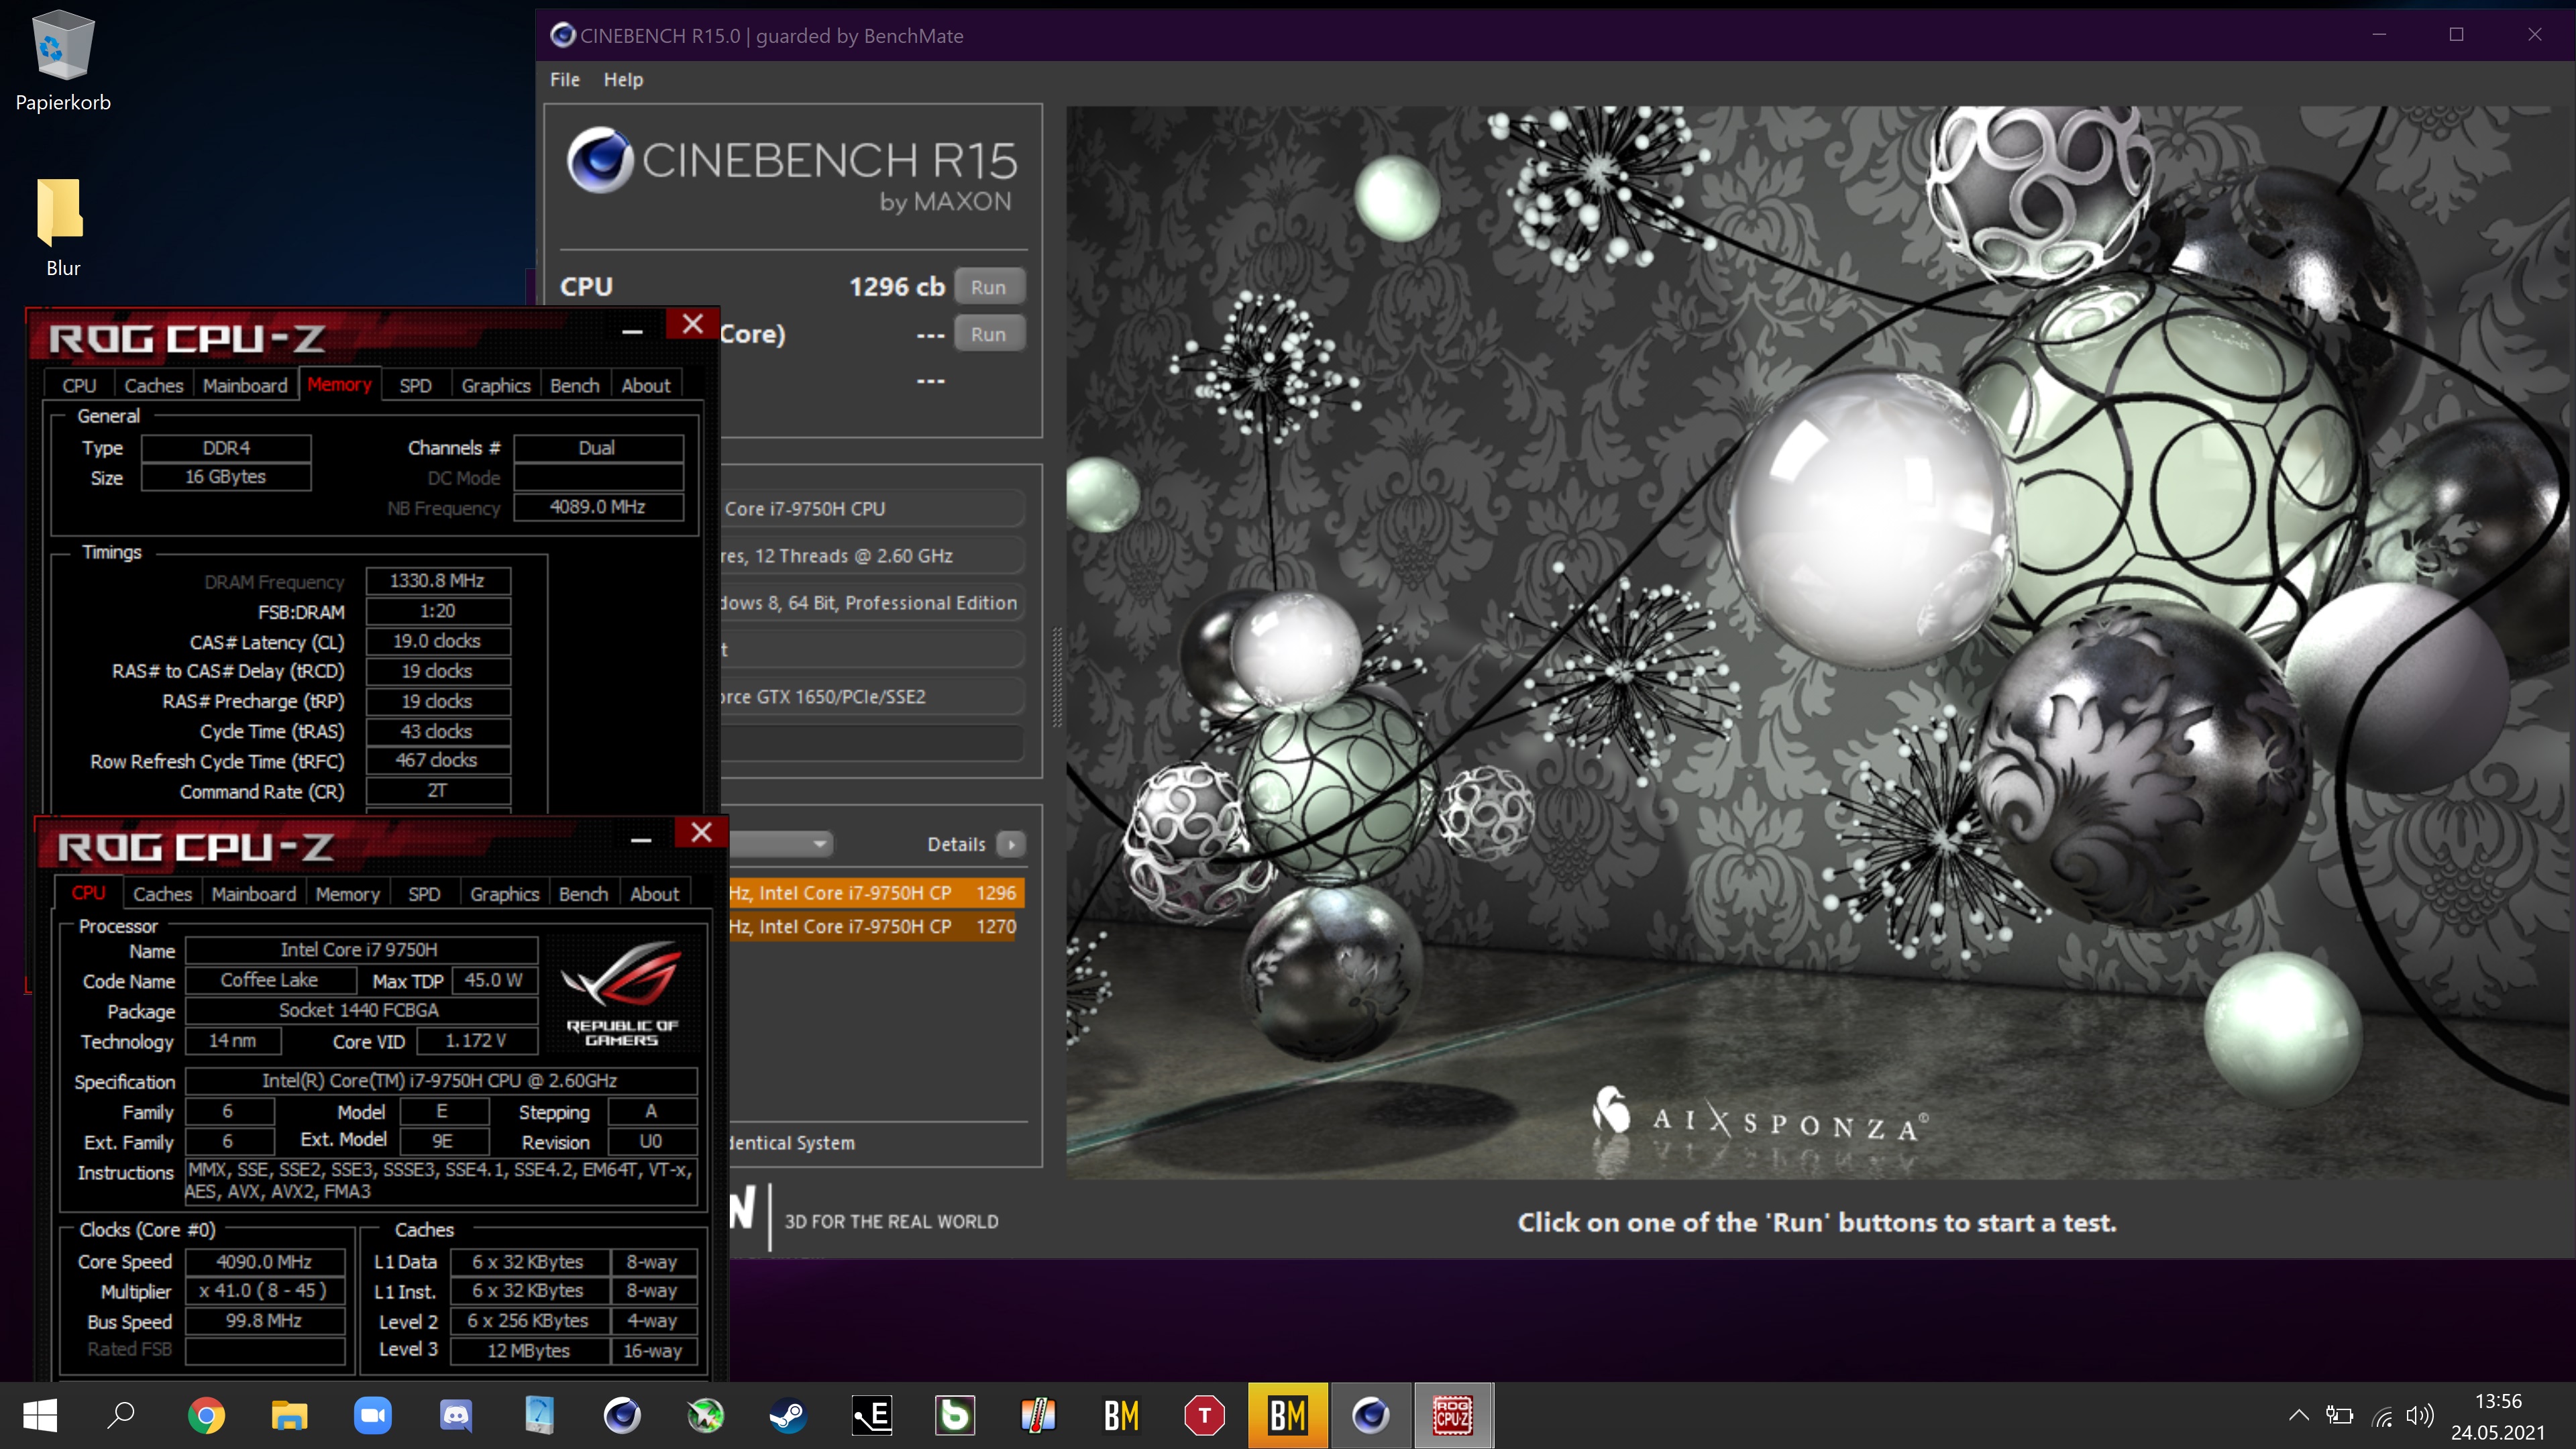Click the Core i7-9750H CPU processor info field
2576x1449 pixels.
coord(872,509)
